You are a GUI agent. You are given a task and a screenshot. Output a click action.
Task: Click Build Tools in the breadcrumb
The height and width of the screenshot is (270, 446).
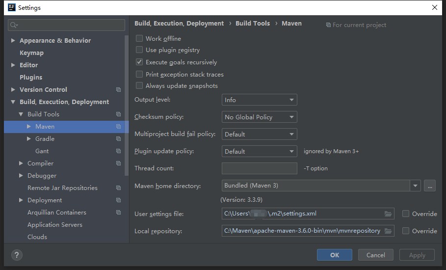click(253, 24)
